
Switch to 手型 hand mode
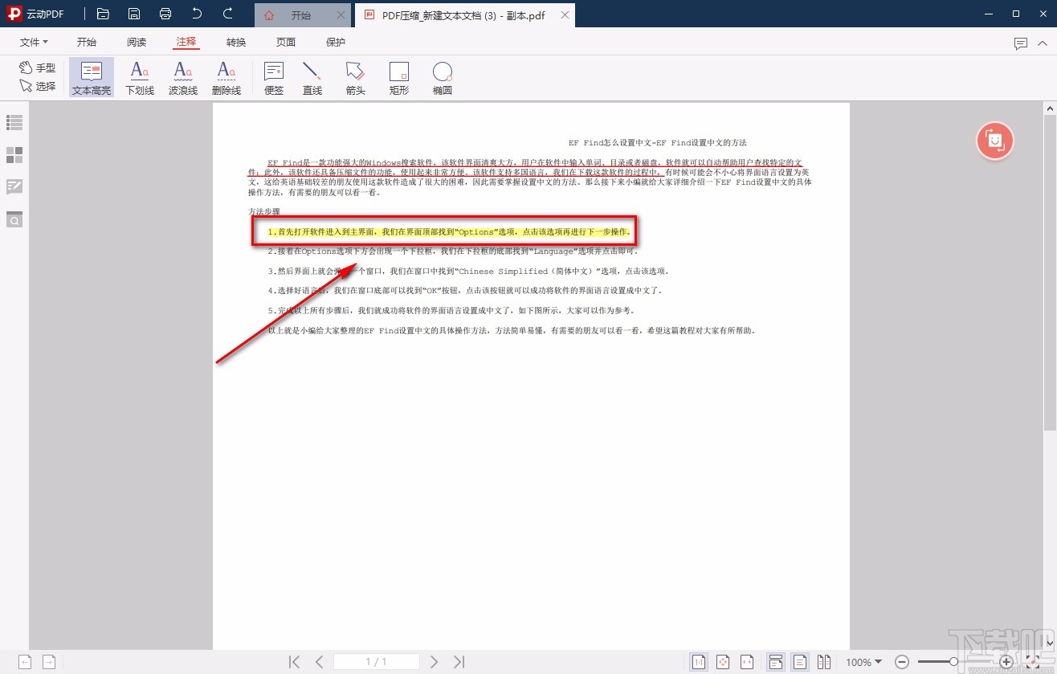(x=38, y=68)
